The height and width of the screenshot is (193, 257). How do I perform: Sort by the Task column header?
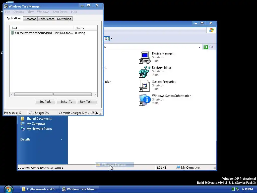42,28
